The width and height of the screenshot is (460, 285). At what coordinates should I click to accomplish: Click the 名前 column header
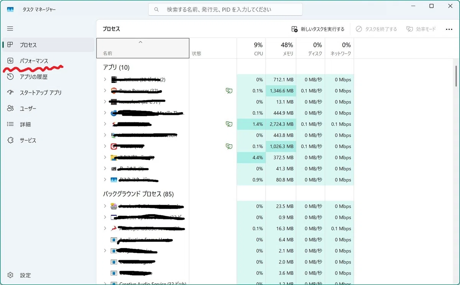point(143,48)
